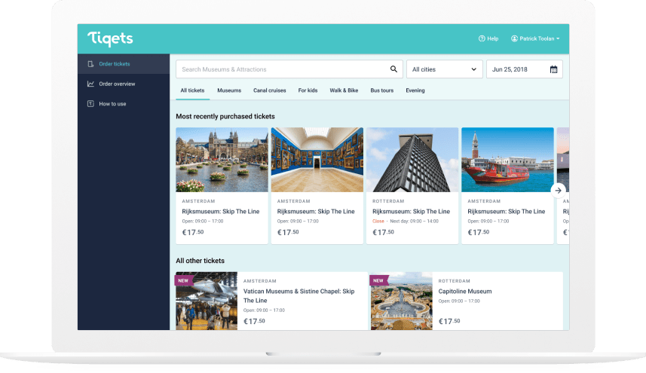Select the Canal cruises tab
The width and height of the screenshot is (646, 373).
click(269, 90)
